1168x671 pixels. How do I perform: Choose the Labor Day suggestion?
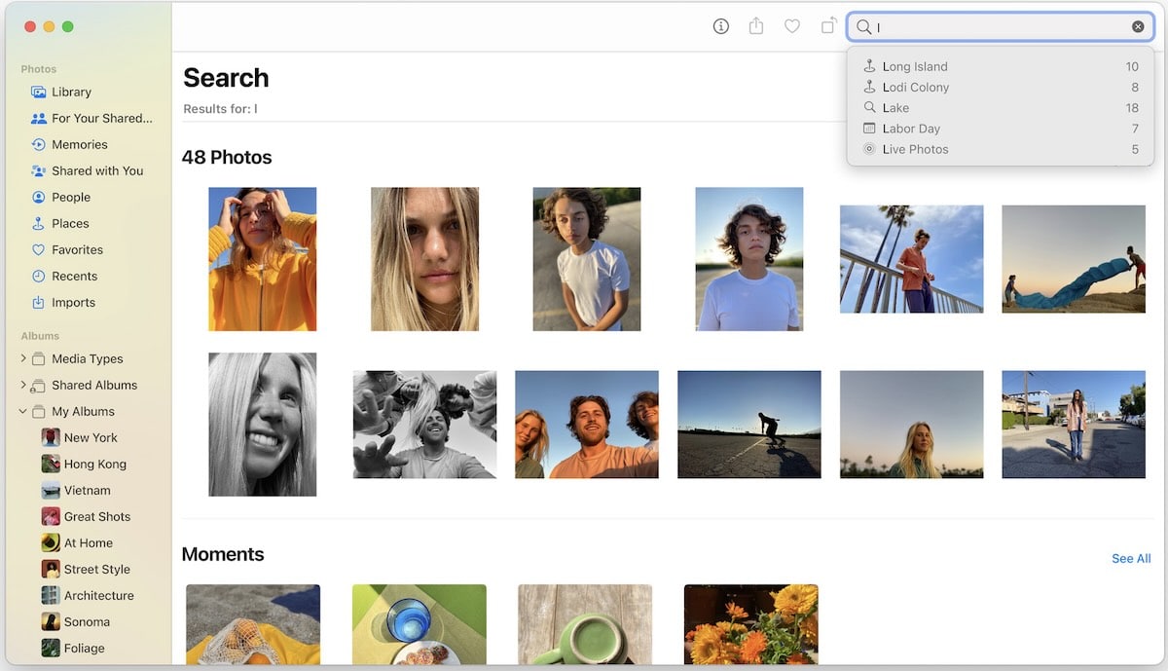(x=1001, y=129)
